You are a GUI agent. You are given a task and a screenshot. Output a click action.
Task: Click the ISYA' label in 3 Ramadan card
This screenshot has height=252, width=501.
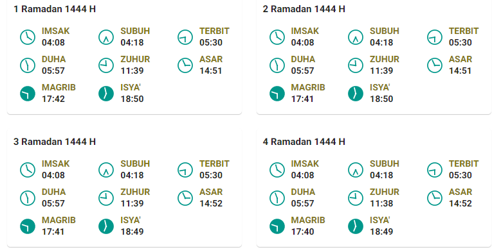click(x=131, y=220)
